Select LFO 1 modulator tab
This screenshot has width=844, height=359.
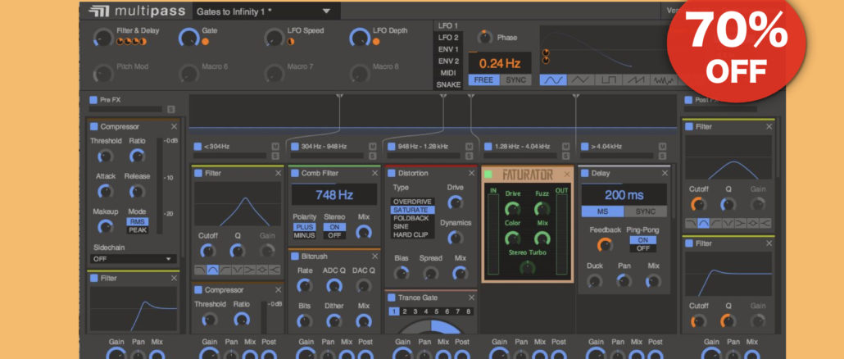tap(448, 26)
